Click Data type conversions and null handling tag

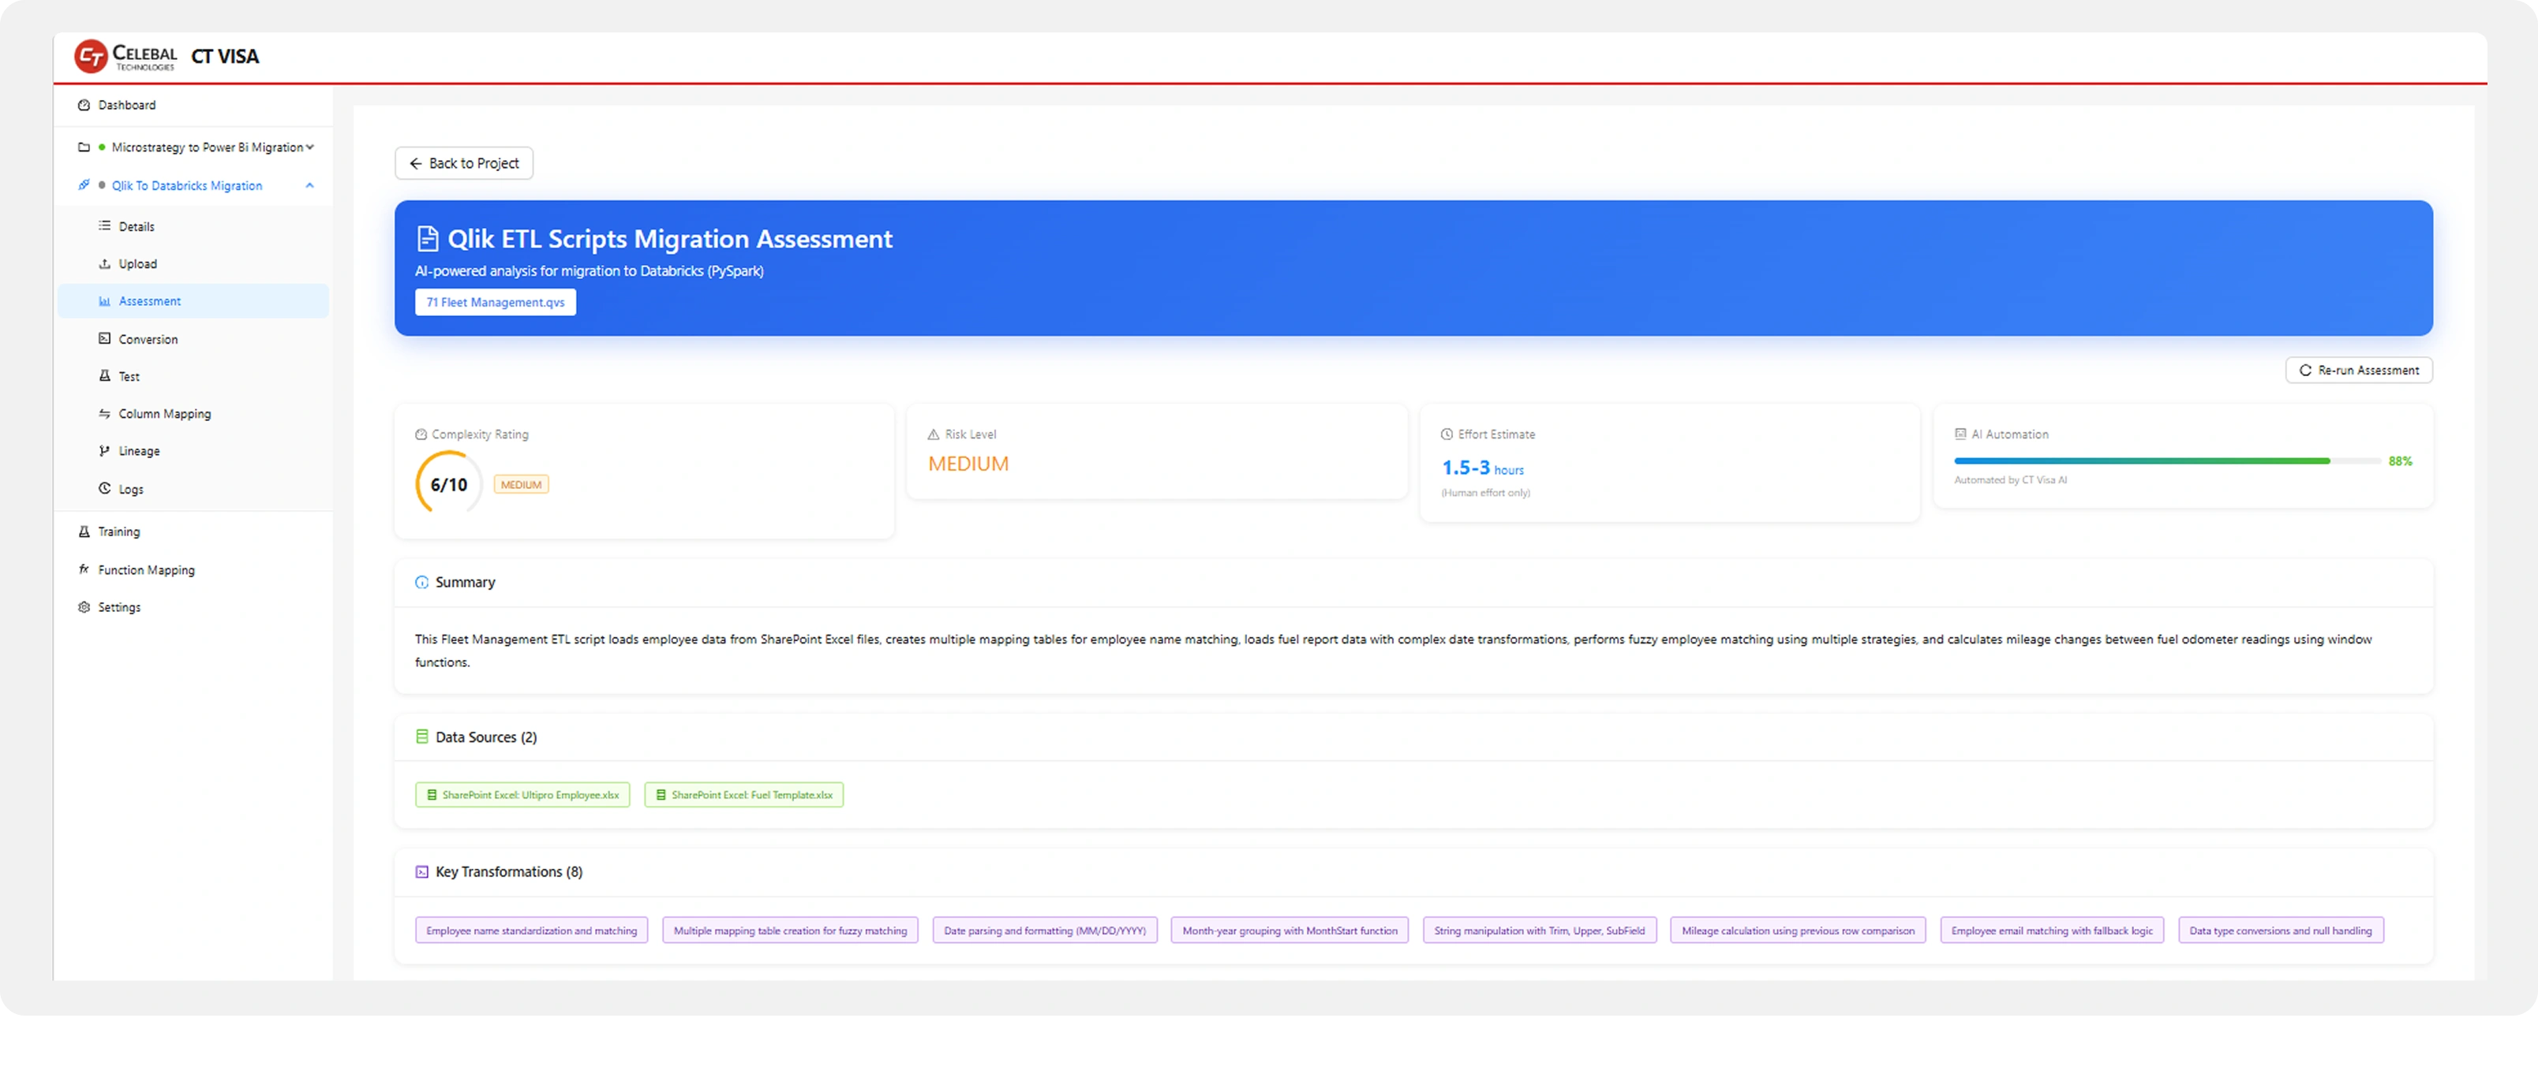click(x=2281, y=930)
